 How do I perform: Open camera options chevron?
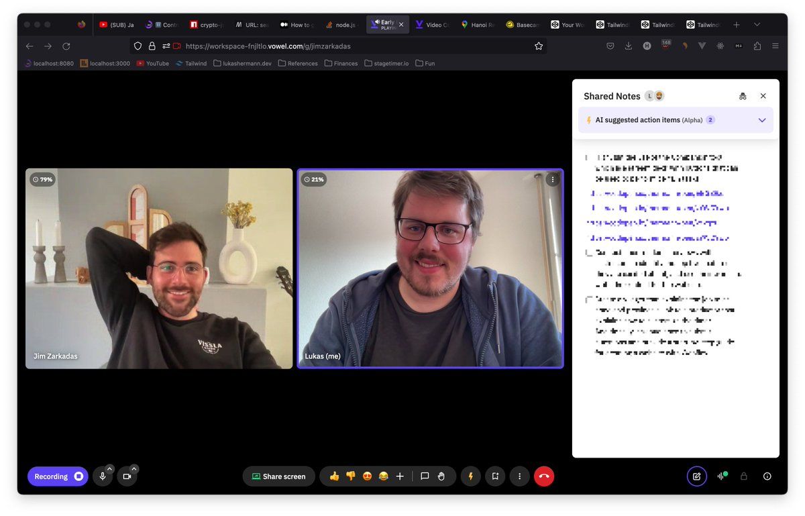click(x=134, y=468)
